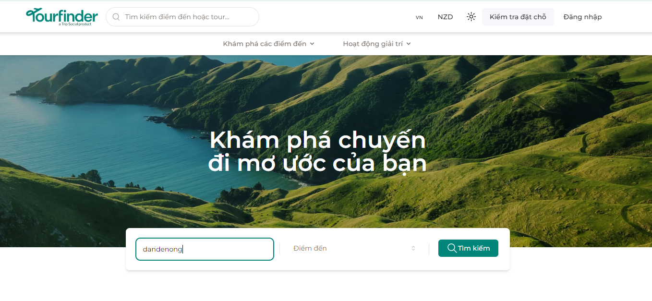Click the Kiểm tra đặt chỗ button
The width and height of the screenshot is (652, 301).
(518, 17)
